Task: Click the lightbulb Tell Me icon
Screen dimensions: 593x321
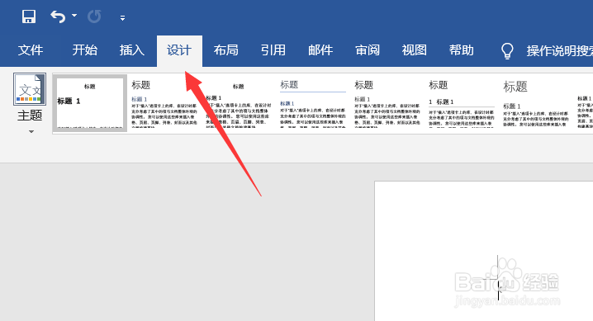Action: (x=507, y=51)
